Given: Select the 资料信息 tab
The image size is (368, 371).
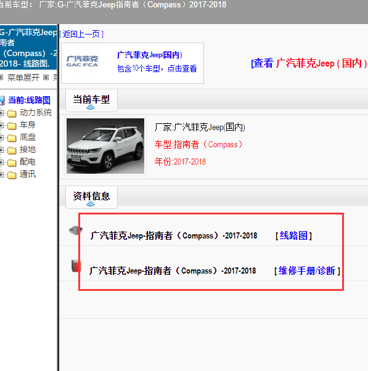Looking at the screenshot, I should click(x=91, y=197).
